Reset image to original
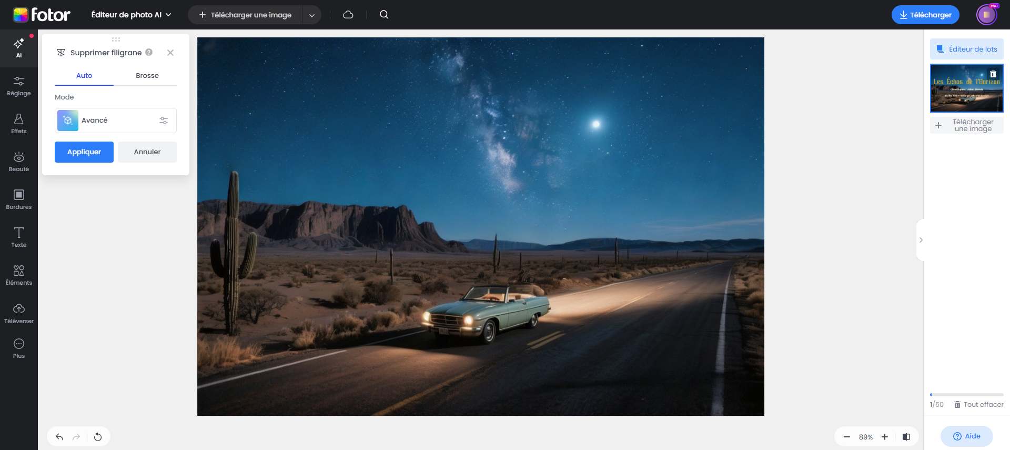Viewport: 1010px width, 450px height. pyautogui.click(x=98, y=437)
